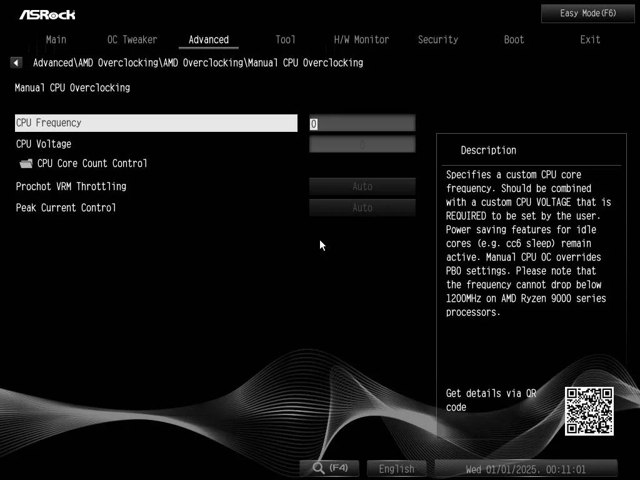Select the Advanced tab
Image resolution: width=640 pixels, height=480 pixels.
click(209, 39)
